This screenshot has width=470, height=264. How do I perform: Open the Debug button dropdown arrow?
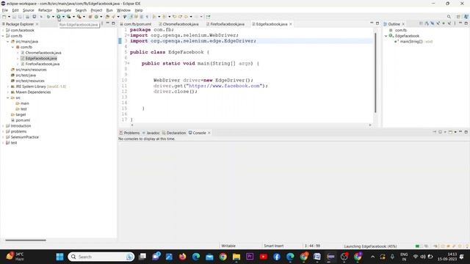[53, 17]
